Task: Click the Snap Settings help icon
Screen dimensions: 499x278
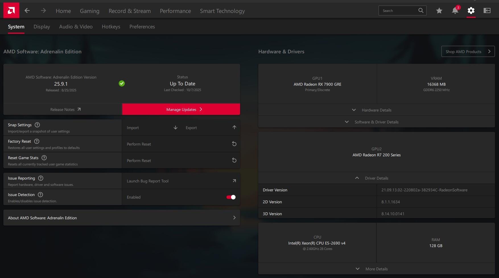Action: (x=37, y=125)
